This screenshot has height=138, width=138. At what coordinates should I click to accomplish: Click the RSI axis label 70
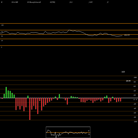coord(2,32)
